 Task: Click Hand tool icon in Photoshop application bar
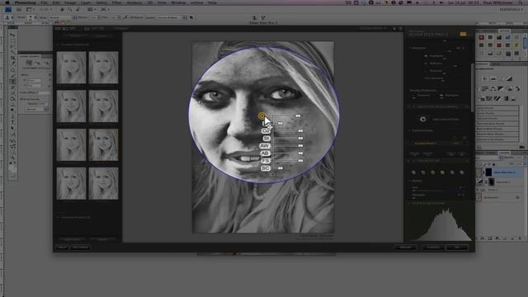coord(63,10)
